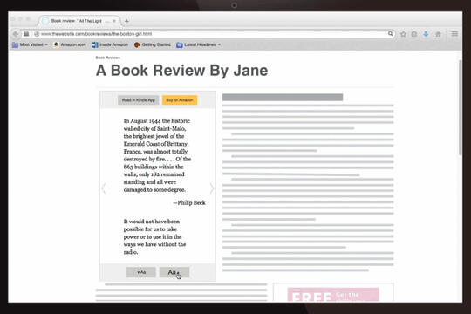Focus the URL address field

(210, 34)
